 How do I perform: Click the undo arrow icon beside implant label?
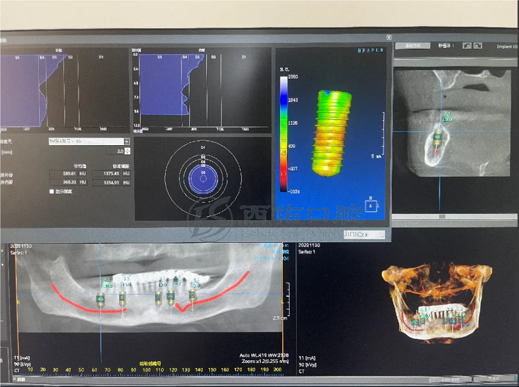point(467,46)
